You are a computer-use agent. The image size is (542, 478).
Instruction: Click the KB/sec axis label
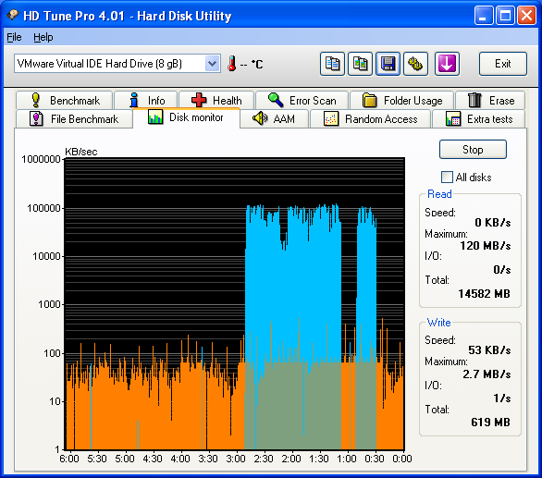click(x=81, y=152)
